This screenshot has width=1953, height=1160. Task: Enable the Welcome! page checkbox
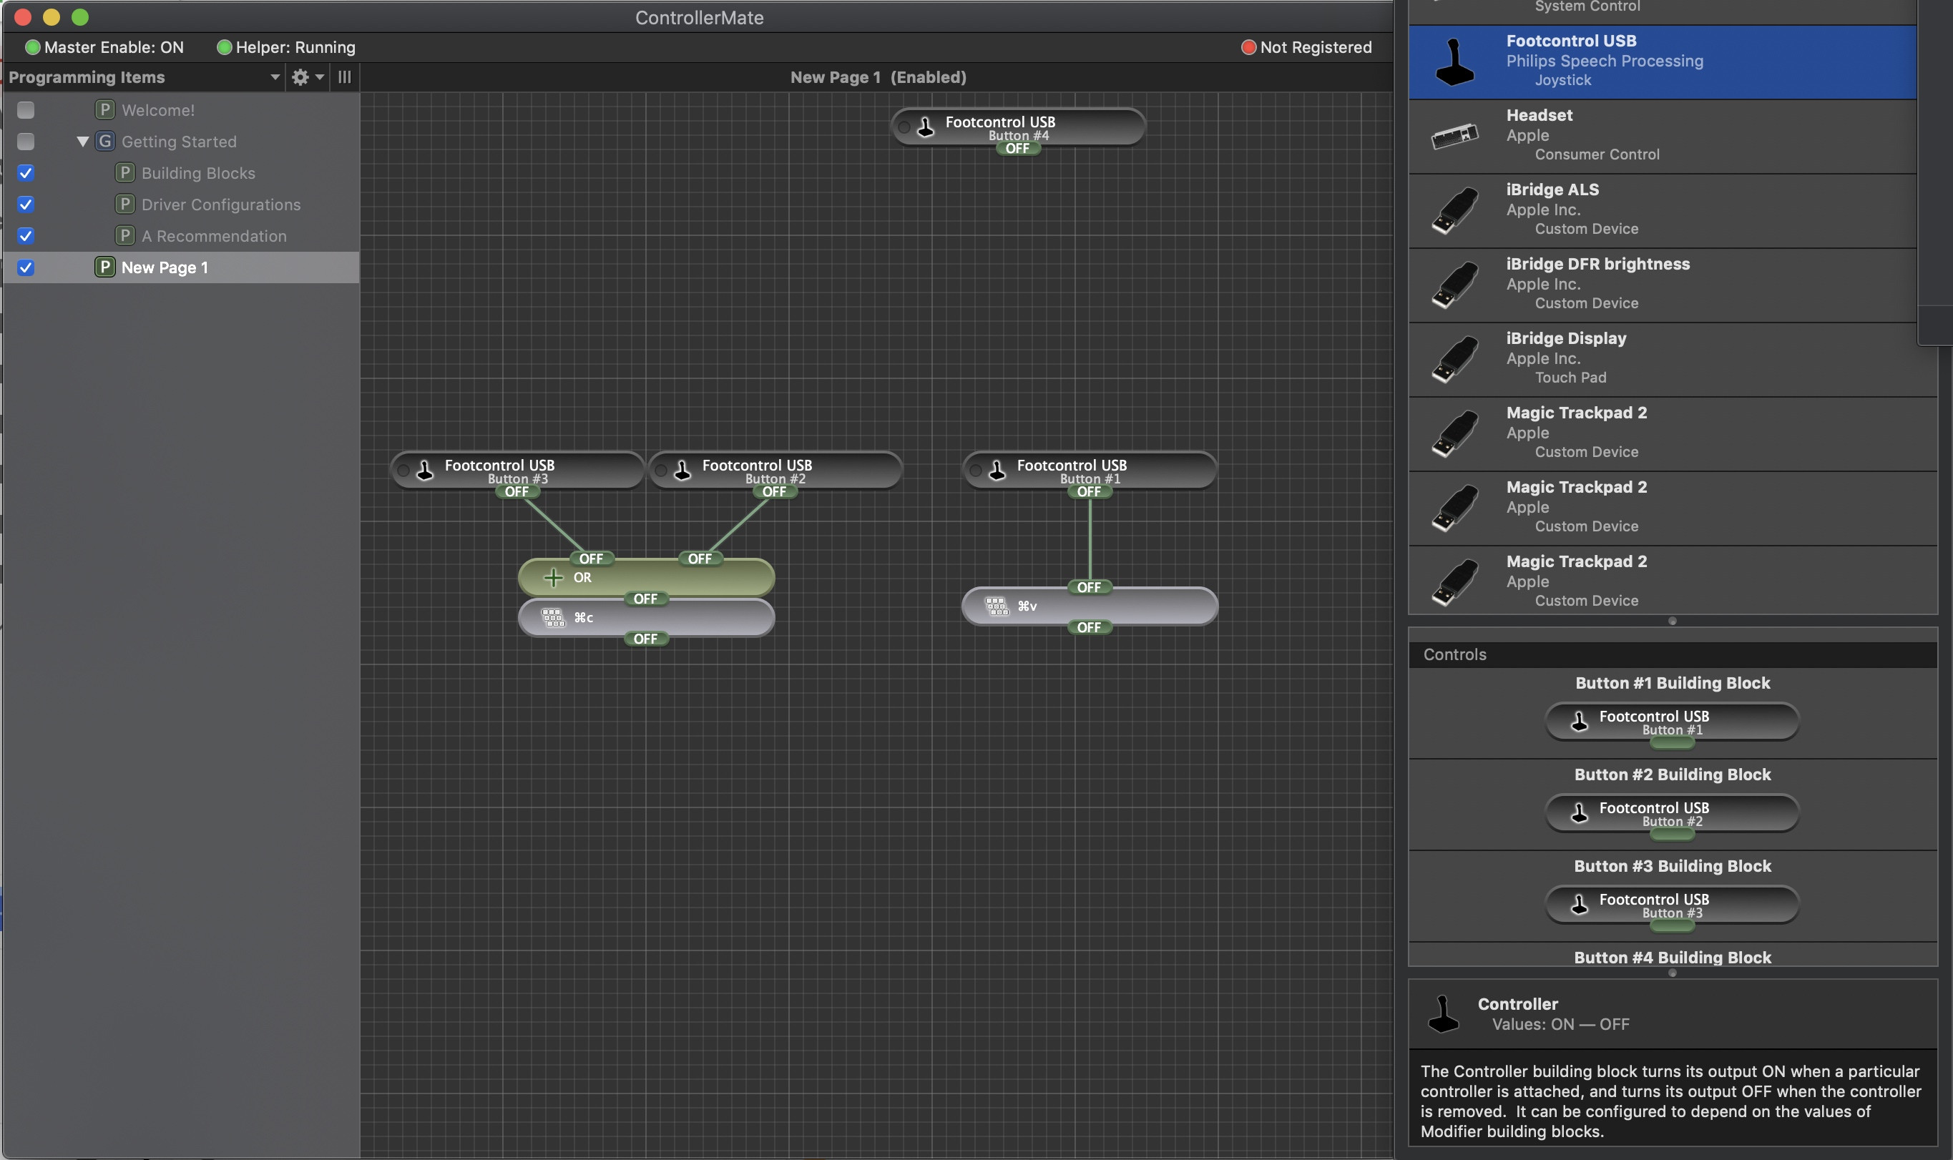26,110
